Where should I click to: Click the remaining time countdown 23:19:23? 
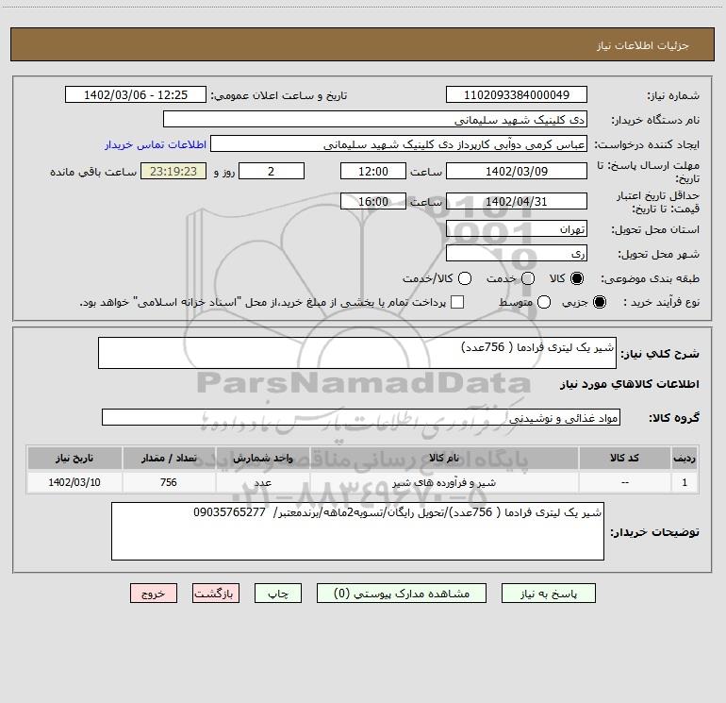click(x=173, y=171)
